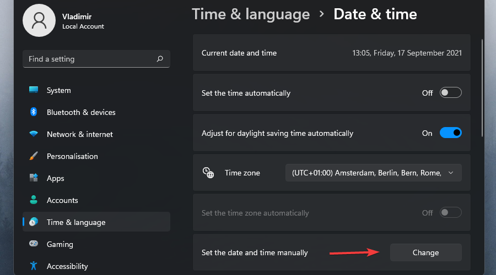
Task: Turn off daylight saving time adjustment toggle
Action: pos(450,133)
